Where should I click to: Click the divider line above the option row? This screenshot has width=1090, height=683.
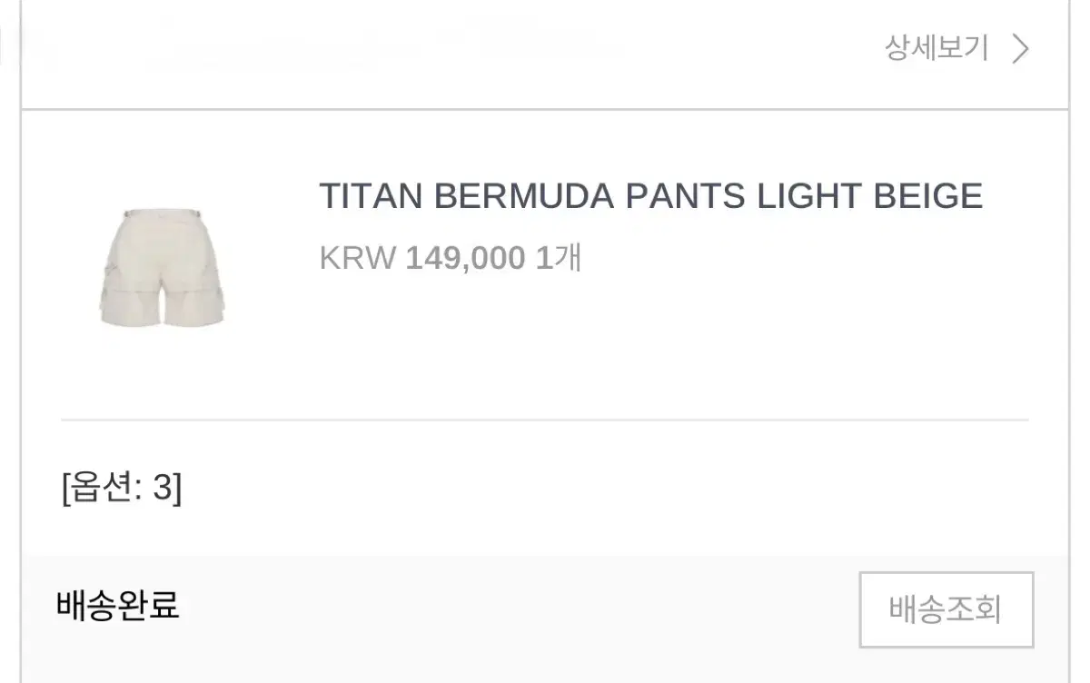[x=545, y=421]
